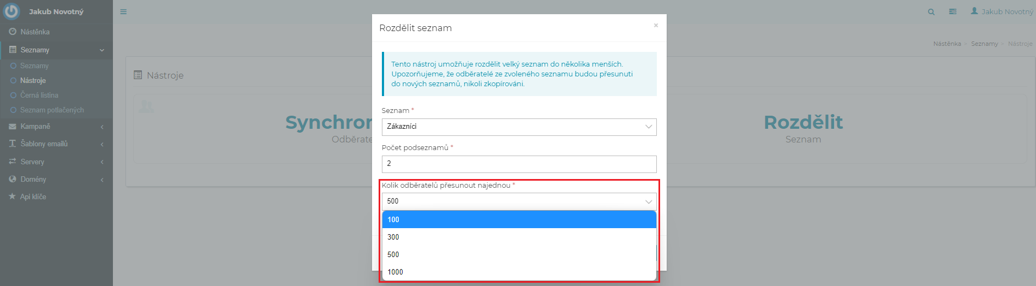Expand the Šablony emailů menu section
Screen dimensions: 1036x286
[x=44, y=144]
